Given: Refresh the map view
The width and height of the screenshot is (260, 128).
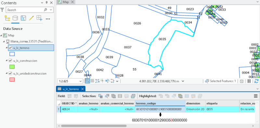Looking at the screenshot, I should point(256,81).
